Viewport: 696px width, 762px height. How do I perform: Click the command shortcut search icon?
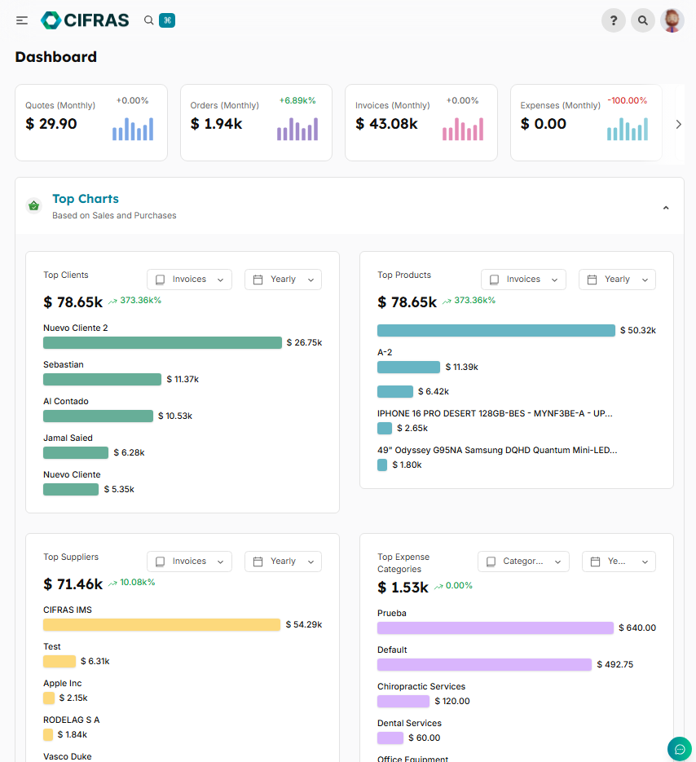click(x=167, y=20)
